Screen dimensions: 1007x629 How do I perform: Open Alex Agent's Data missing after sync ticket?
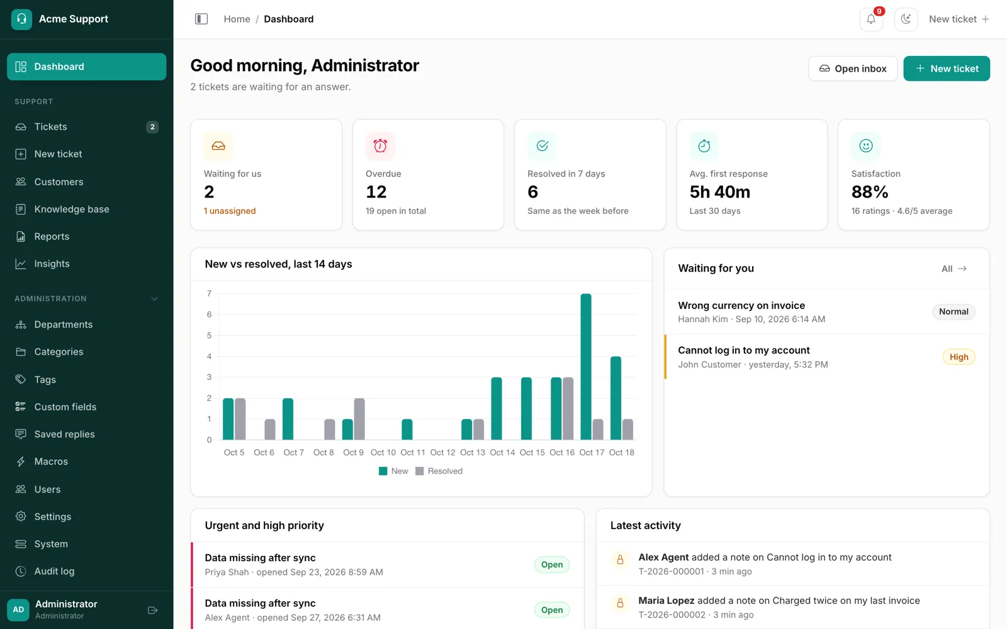point(387,610)
